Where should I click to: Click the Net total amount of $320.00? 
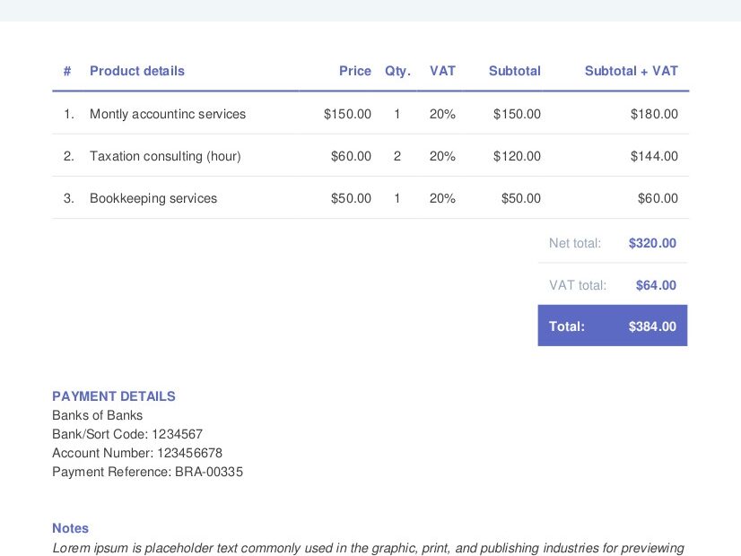pyautogui.click(x=652, y=243)
